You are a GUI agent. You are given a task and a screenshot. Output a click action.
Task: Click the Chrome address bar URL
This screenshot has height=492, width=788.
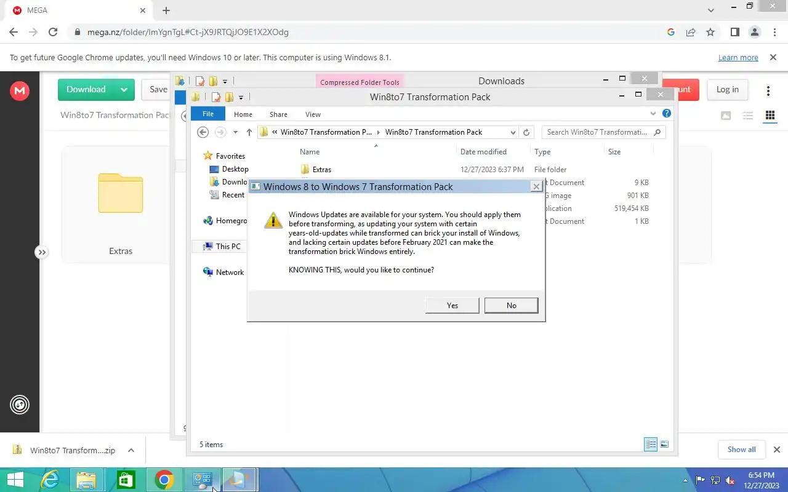tap(188, 32)
